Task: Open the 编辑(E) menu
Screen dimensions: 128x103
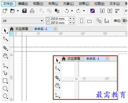Action: pyautogui.click(x=23, y=4)
